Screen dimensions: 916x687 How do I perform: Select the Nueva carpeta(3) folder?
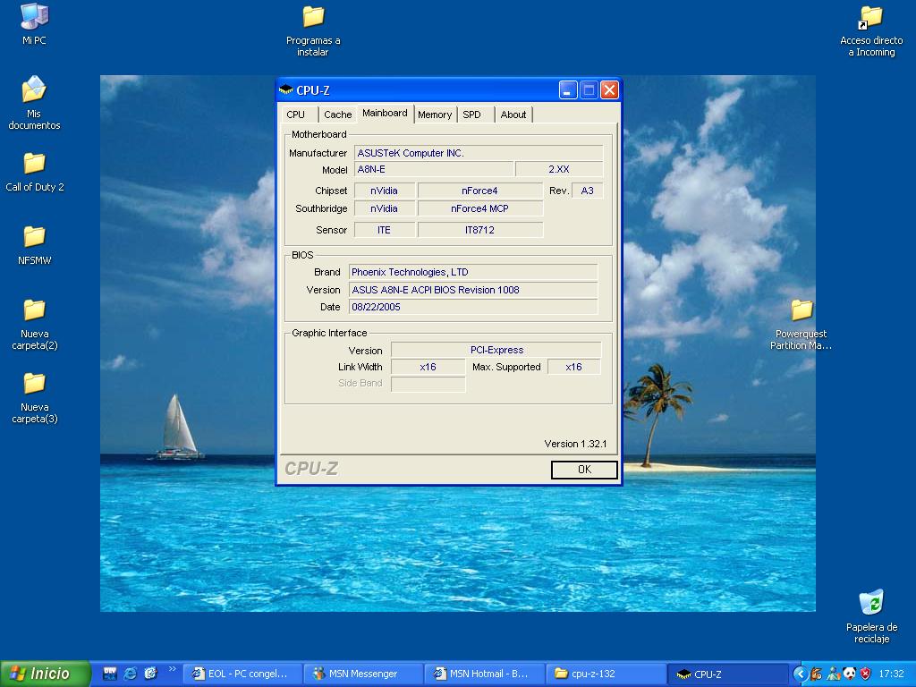[x=35, y=398]
